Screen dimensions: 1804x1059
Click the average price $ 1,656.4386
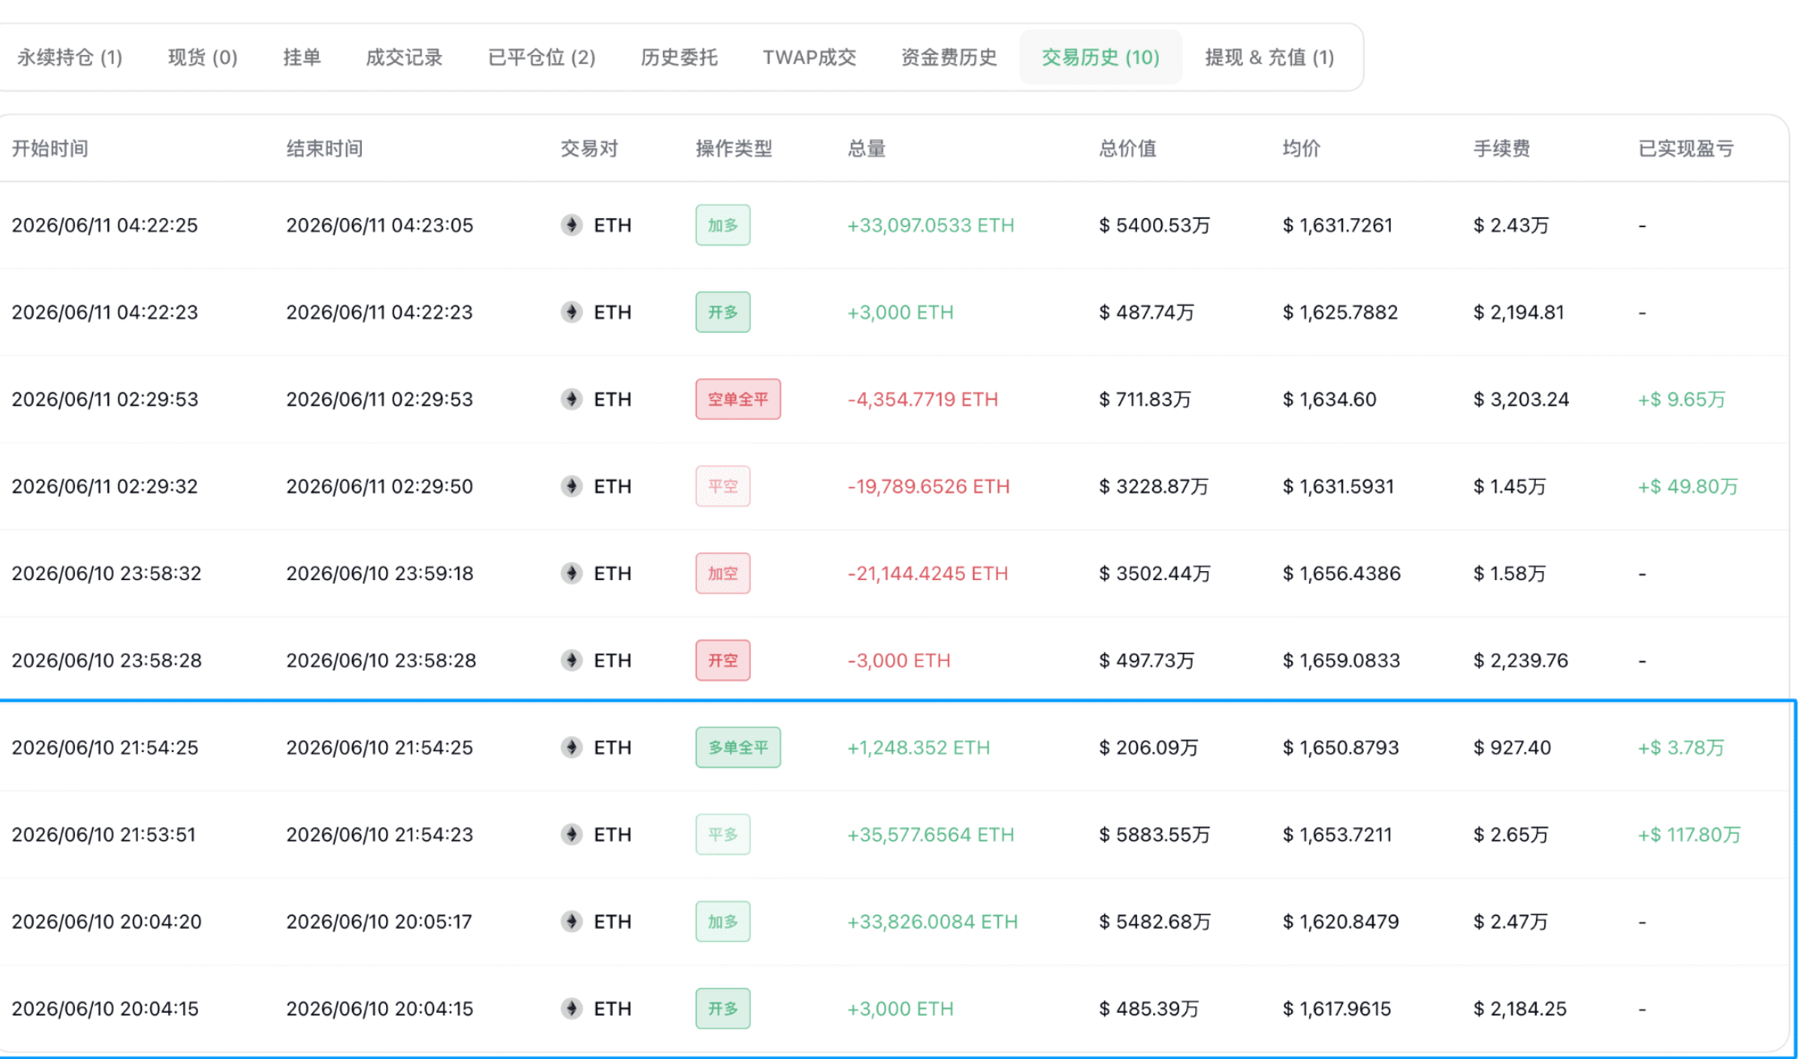1341,574
